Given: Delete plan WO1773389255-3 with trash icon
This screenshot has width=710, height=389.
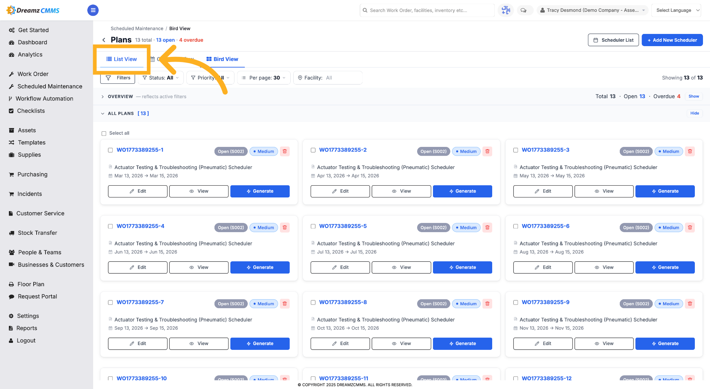Looking at the screenshot, I should point(690,151).
